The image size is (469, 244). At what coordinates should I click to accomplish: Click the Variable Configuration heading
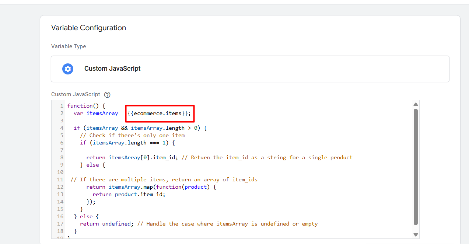point(88,28)
